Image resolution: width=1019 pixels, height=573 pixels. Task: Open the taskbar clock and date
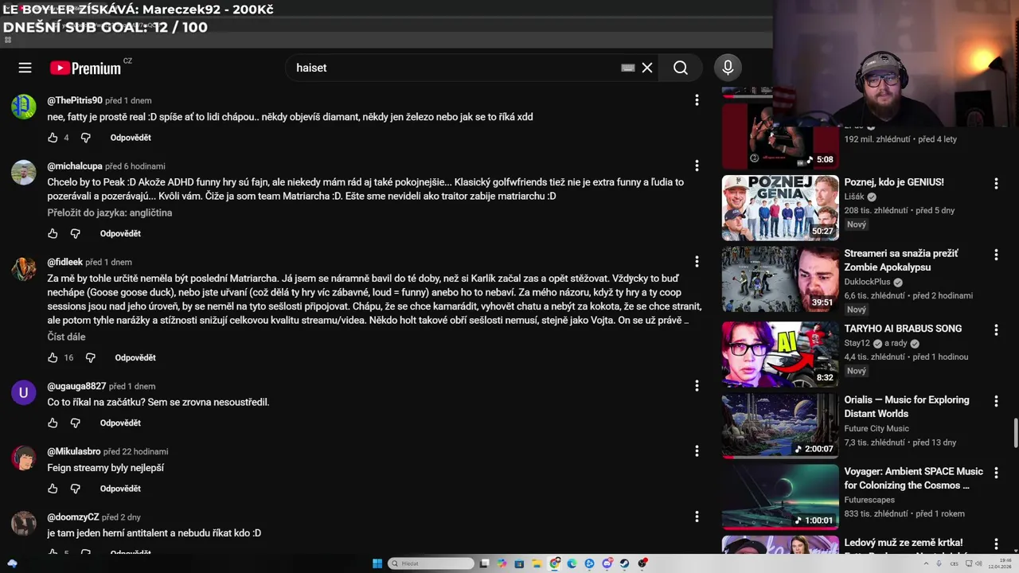click(999, 563)
